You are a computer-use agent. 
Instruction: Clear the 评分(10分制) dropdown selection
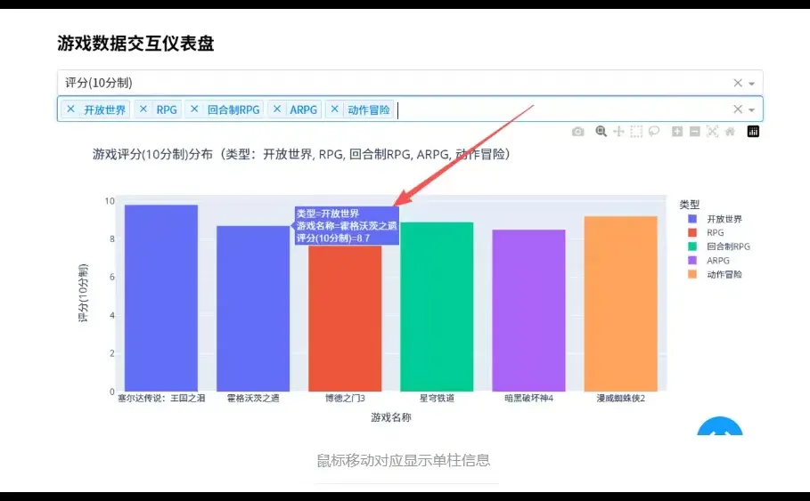tap(738, 83)
